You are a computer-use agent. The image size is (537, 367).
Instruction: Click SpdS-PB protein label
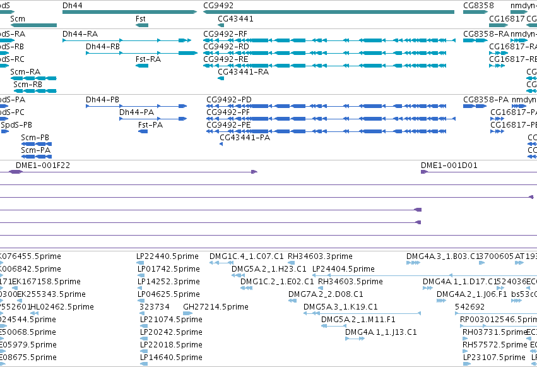[16, 125]
